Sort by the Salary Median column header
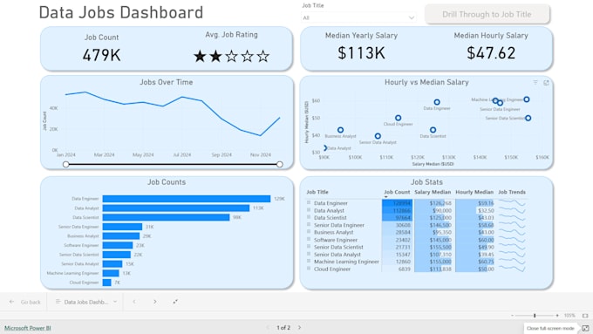 (433, 192)
